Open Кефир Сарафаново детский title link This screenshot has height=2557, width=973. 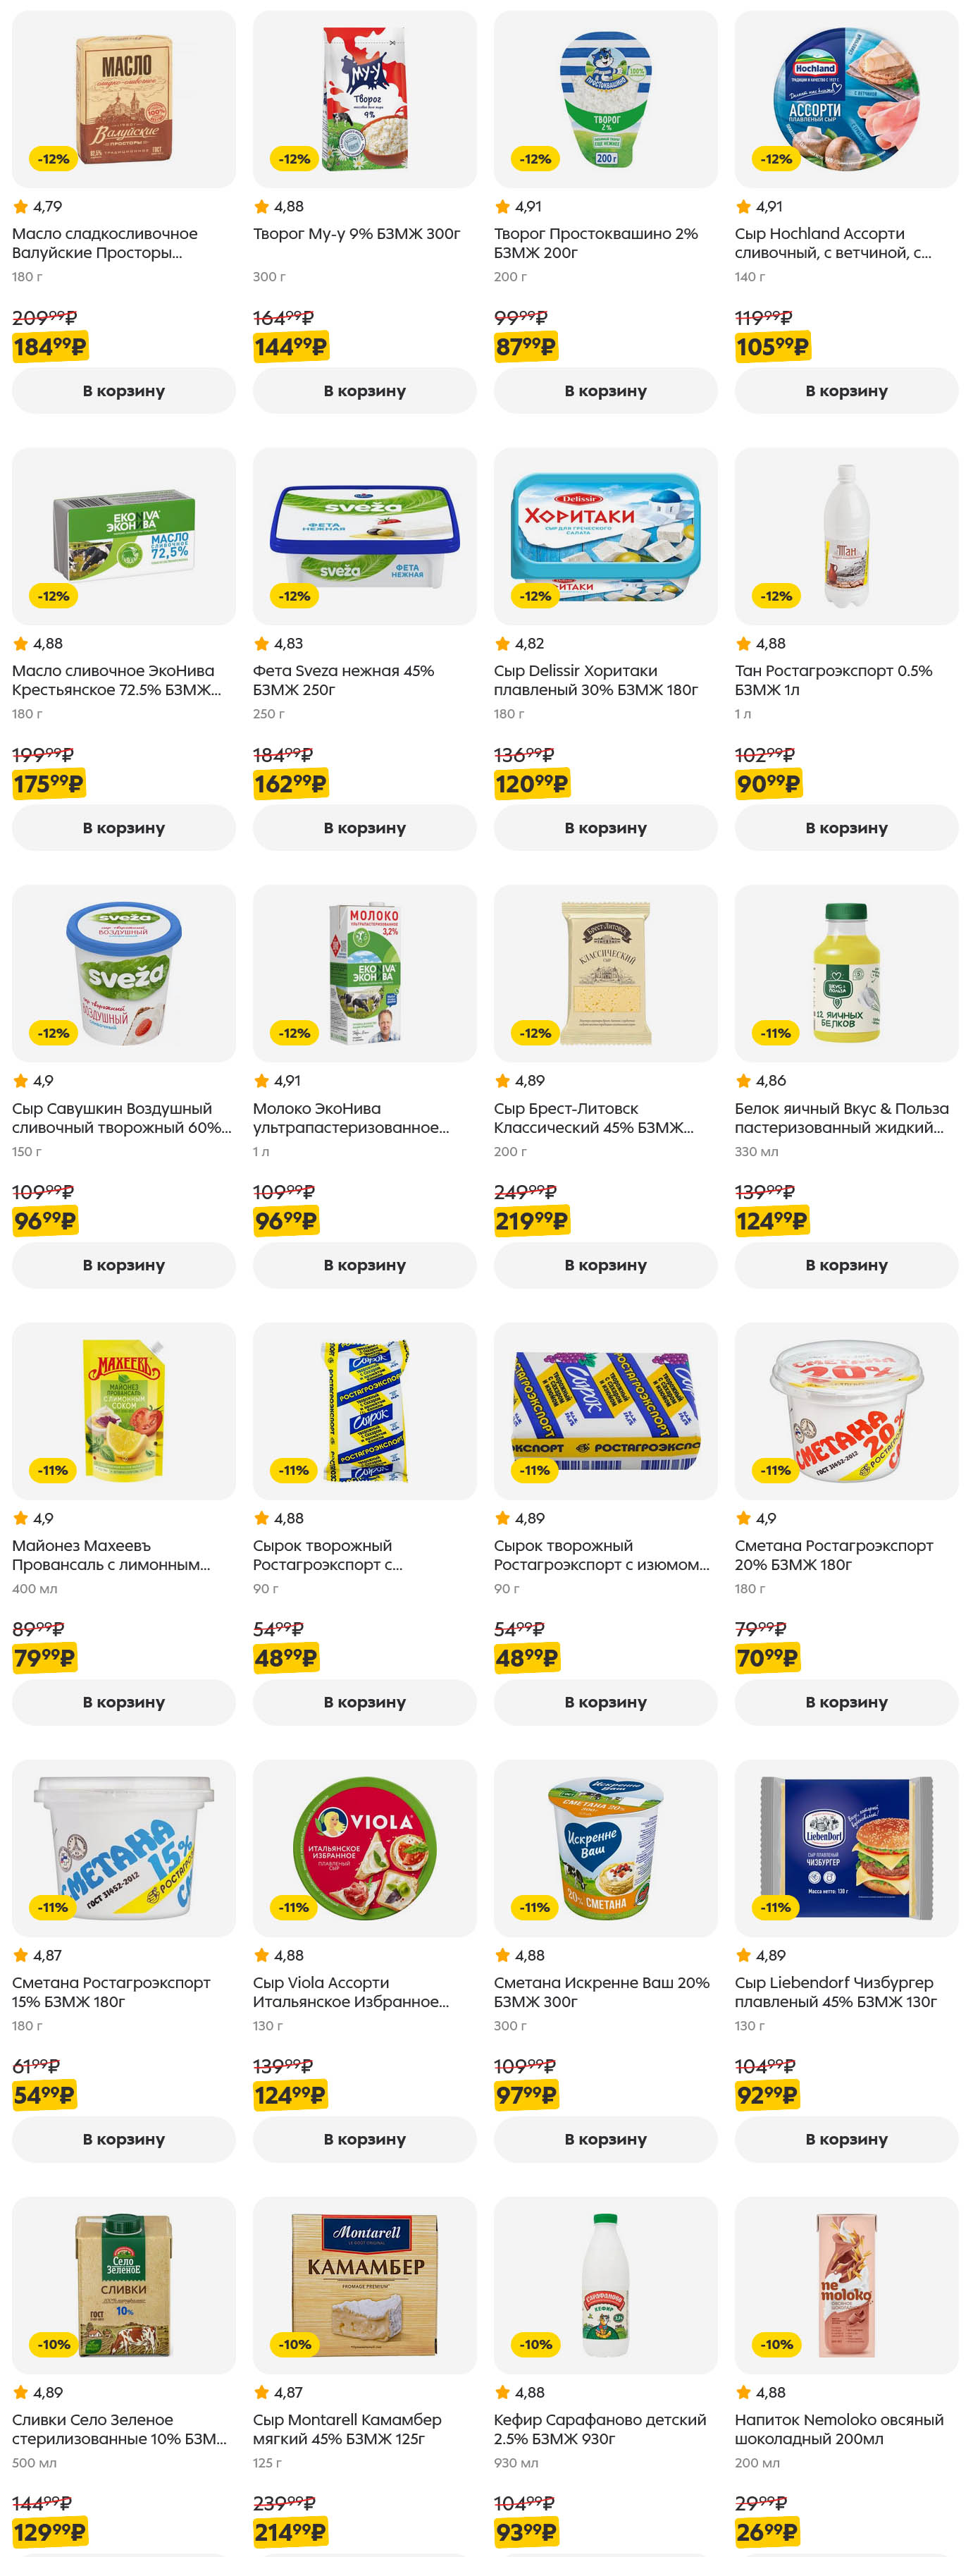pos(599,2429)
